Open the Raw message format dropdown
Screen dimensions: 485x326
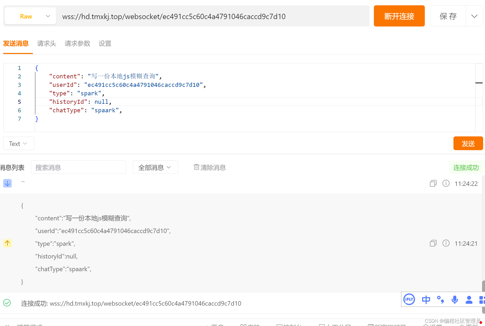pyautogui.click(x=30, y=16)
